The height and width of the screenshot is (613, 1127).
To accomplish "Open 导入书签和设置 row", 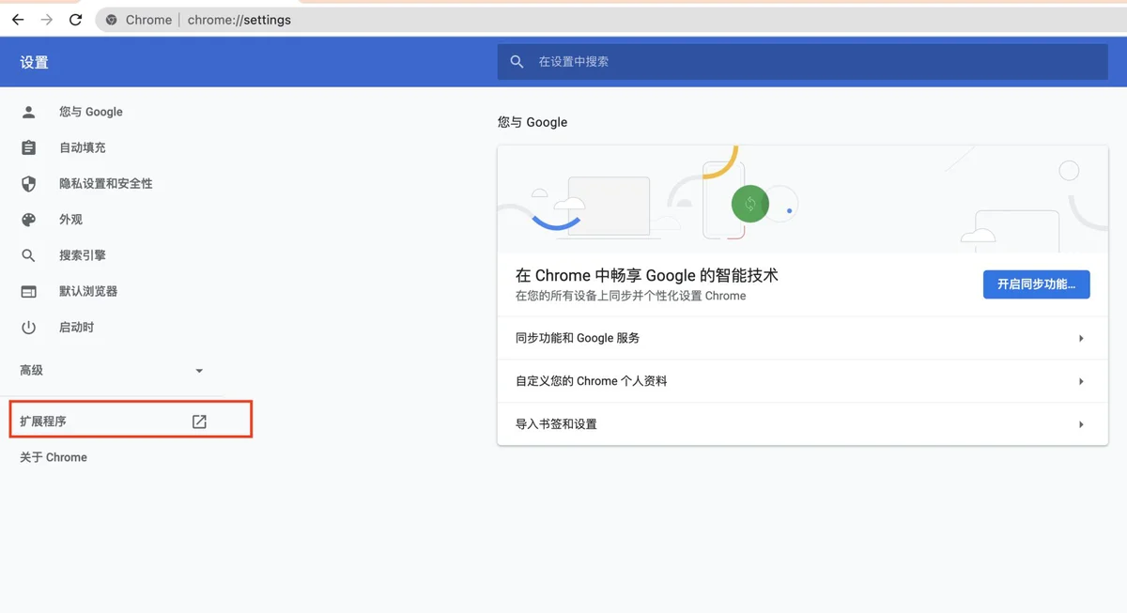I will (x=802, y=424).
